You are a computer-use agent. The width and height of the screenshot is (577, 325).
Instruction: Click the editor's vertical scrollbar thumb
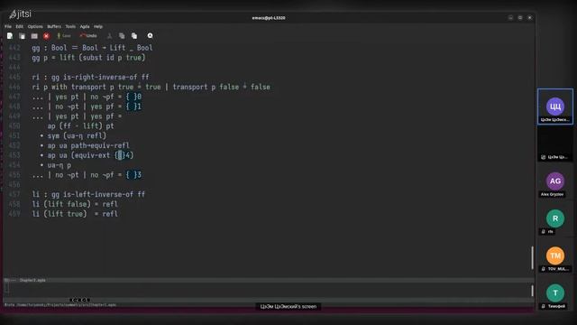pos(532,257)
